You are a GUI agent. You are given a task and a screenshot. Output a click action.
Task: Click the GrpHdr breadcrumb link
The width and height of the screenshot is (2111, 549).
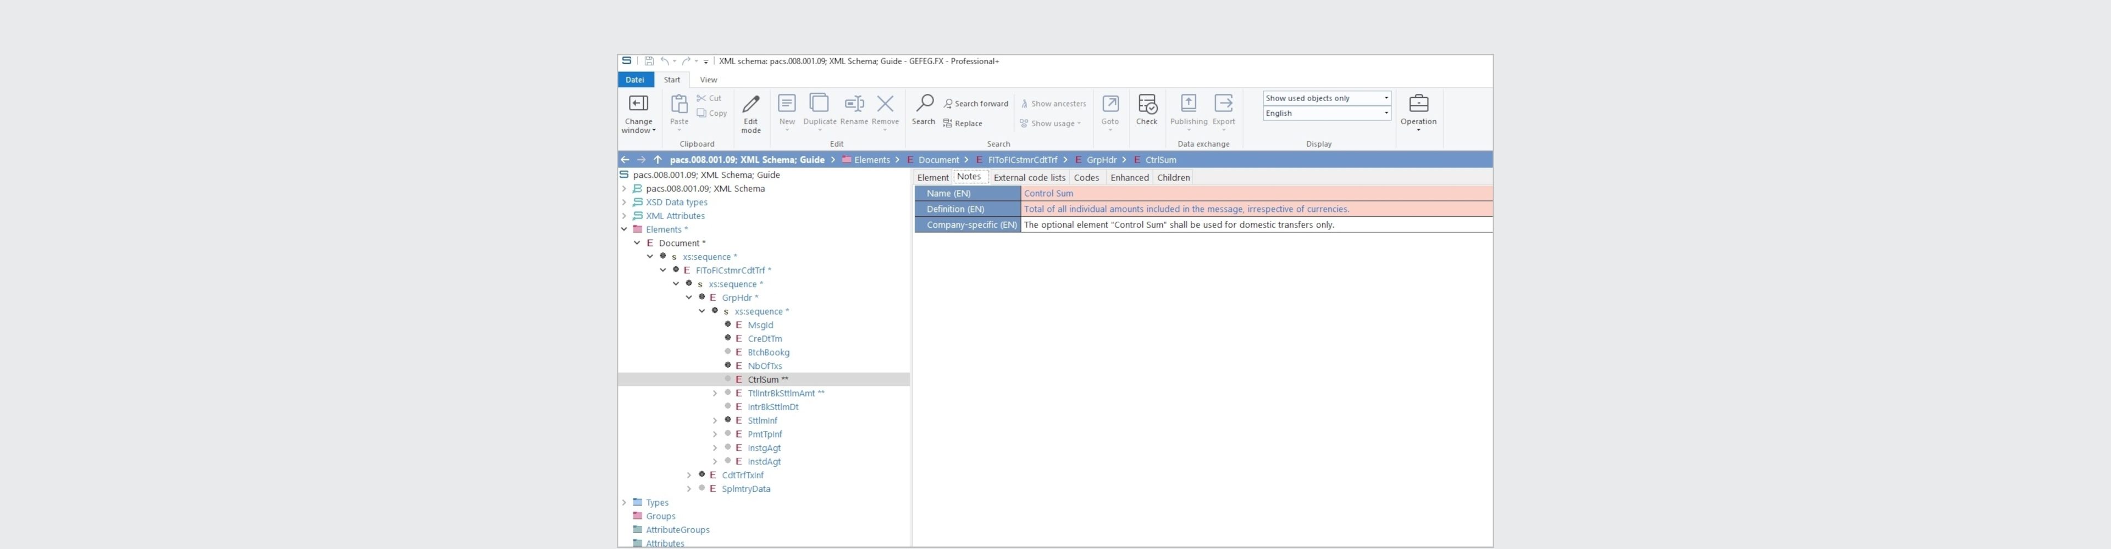pos(1101,160)
